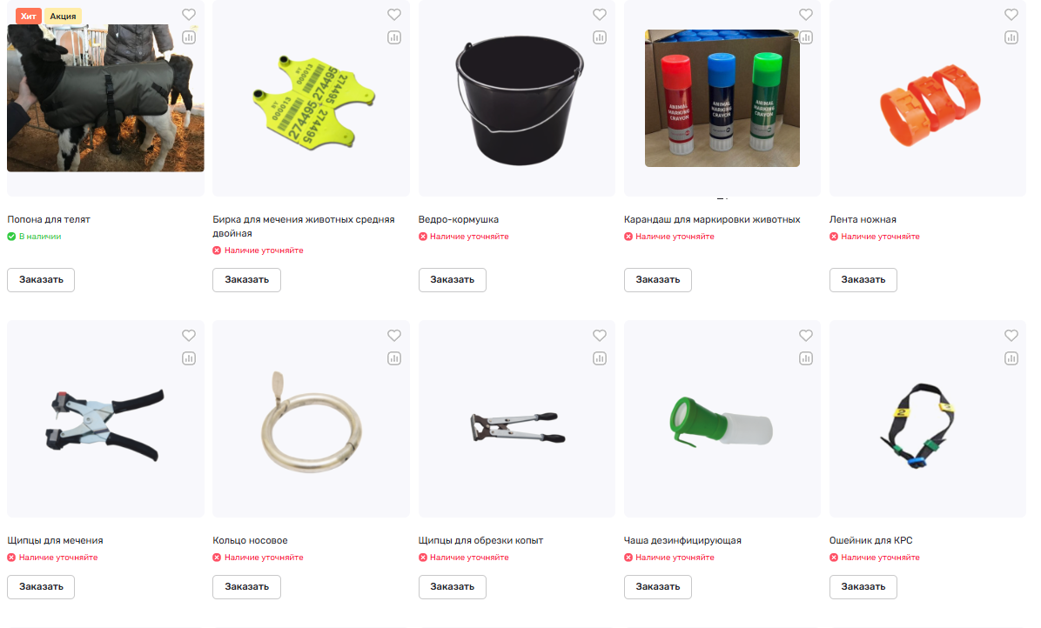Open the Щипцы для обрезки копыт link
Image resolution: width=1041 pixels, height=628 pixels.
480,540
